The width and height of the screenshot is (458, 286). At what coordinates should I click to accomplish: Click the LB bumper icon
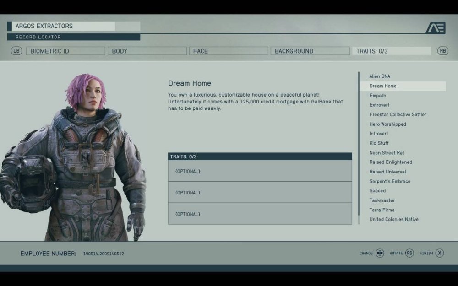pos(17,51)
